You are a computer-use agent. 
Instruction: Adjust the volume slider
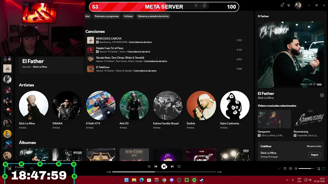click(x=306, y=169)
